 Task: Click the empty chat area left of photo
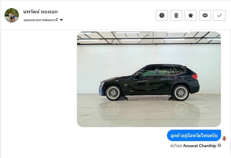(x=39, y=79)
